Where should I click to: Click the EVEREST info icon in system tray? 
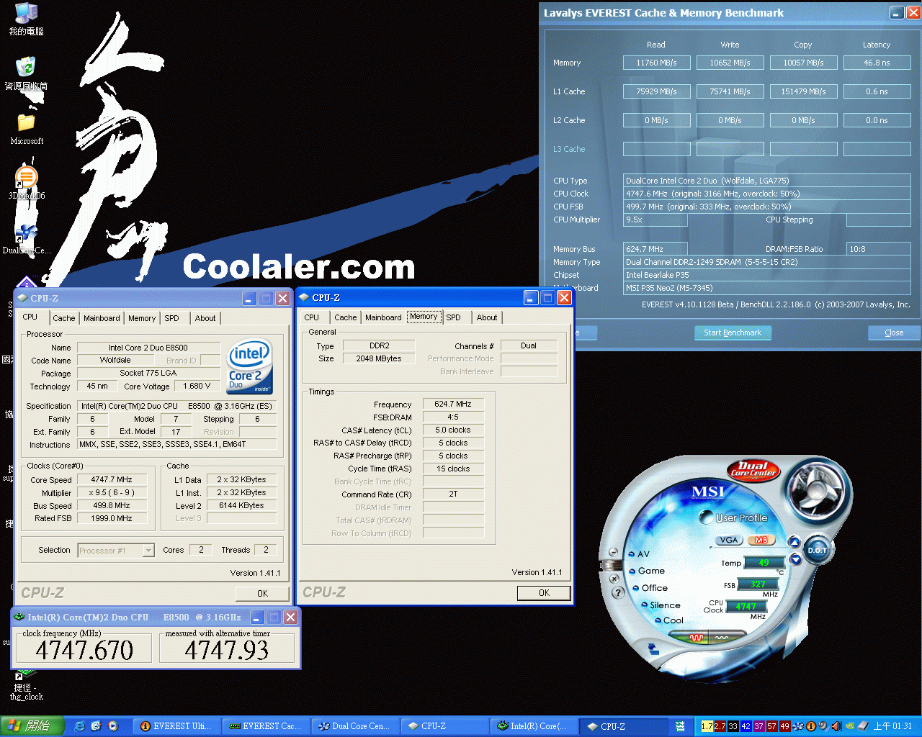tap(810, 726)
